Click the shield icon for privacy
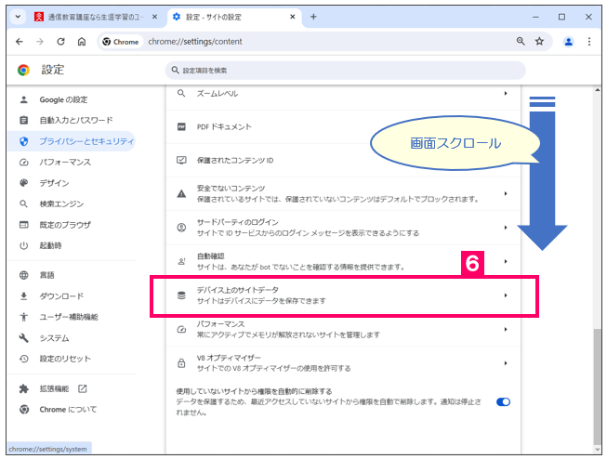The width and height of the screenshot is (607, 459). pyautogui.click(x=23, y=141)
